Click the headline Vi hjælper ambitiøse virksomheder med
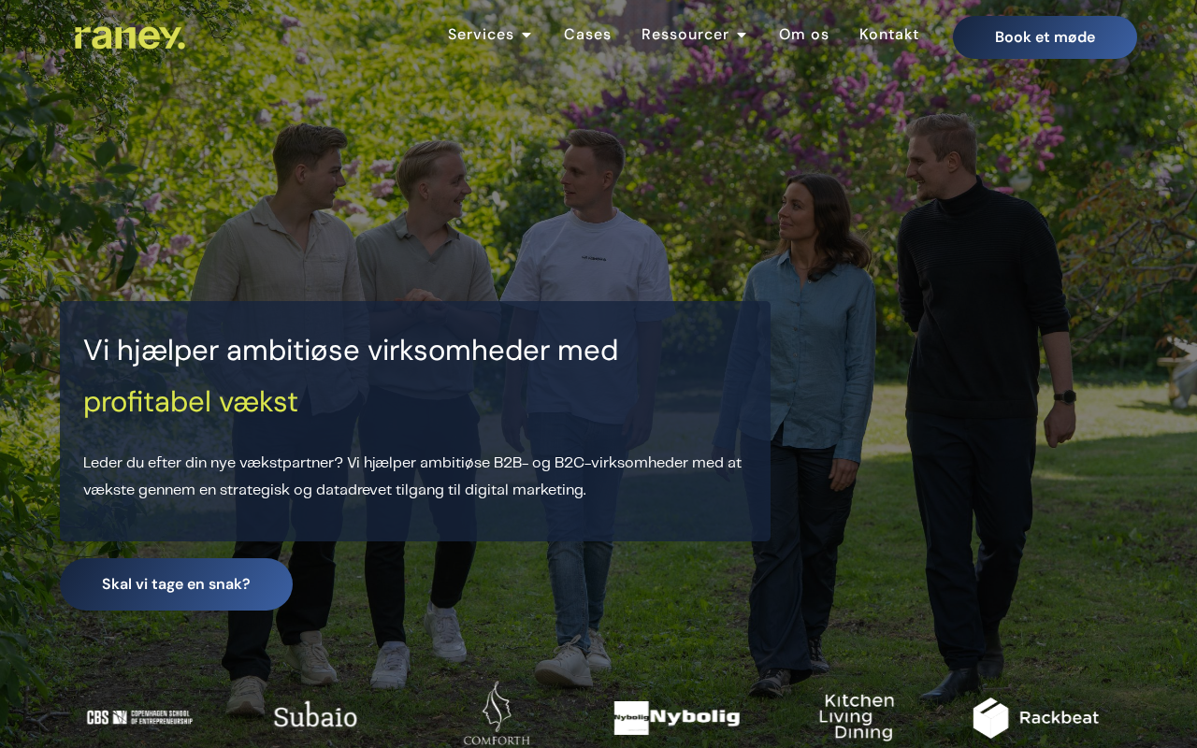 (x=351, y=351)
